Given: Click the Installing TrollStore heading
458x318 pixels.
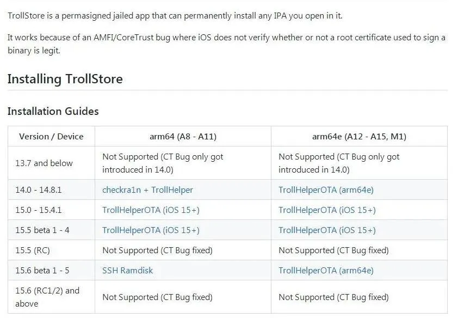Looking at the screenshot, I should point(65,79).
